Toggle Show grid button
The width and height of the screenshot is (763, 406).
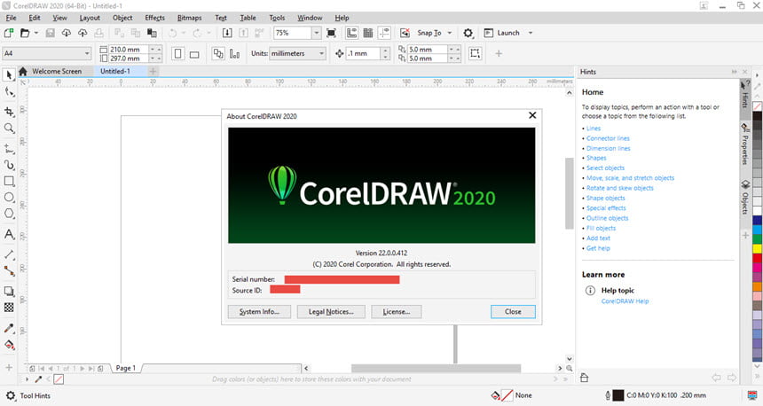[x=368, y=33]
